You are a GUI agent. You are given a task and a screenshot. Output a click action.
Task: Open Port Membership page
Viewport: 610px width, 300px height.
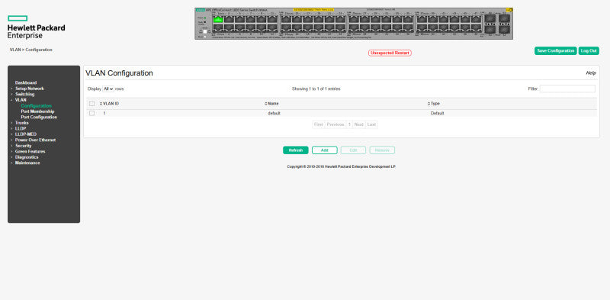pyautogui.click(x=37, y=111)
